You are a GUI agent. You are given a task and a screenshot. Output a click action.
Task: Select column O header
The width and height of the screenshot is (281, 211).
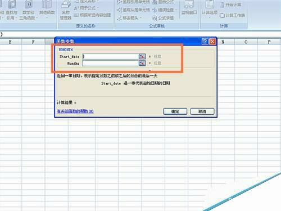[246, 42]
